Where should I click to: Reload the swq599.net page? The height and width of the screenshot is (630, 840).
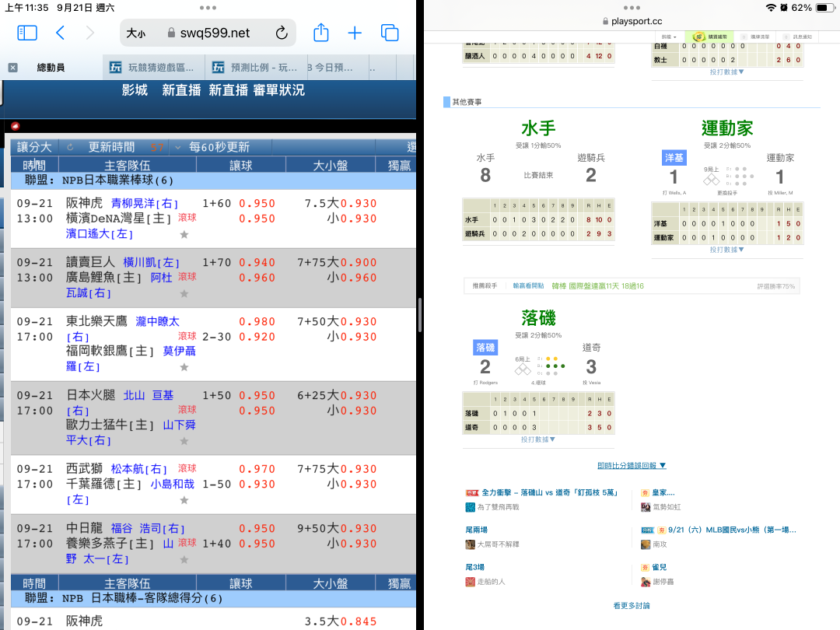tap(282, 33)
